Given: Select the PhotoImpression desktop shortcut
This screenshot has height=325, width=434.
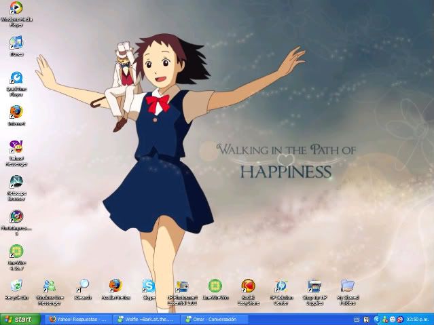Looking at the screenshot, I should (16, 223).
